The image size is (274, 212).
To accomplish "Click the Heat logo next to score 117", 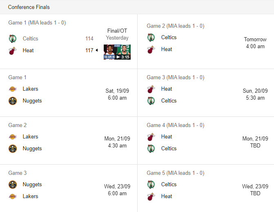I will pos(13,51).
